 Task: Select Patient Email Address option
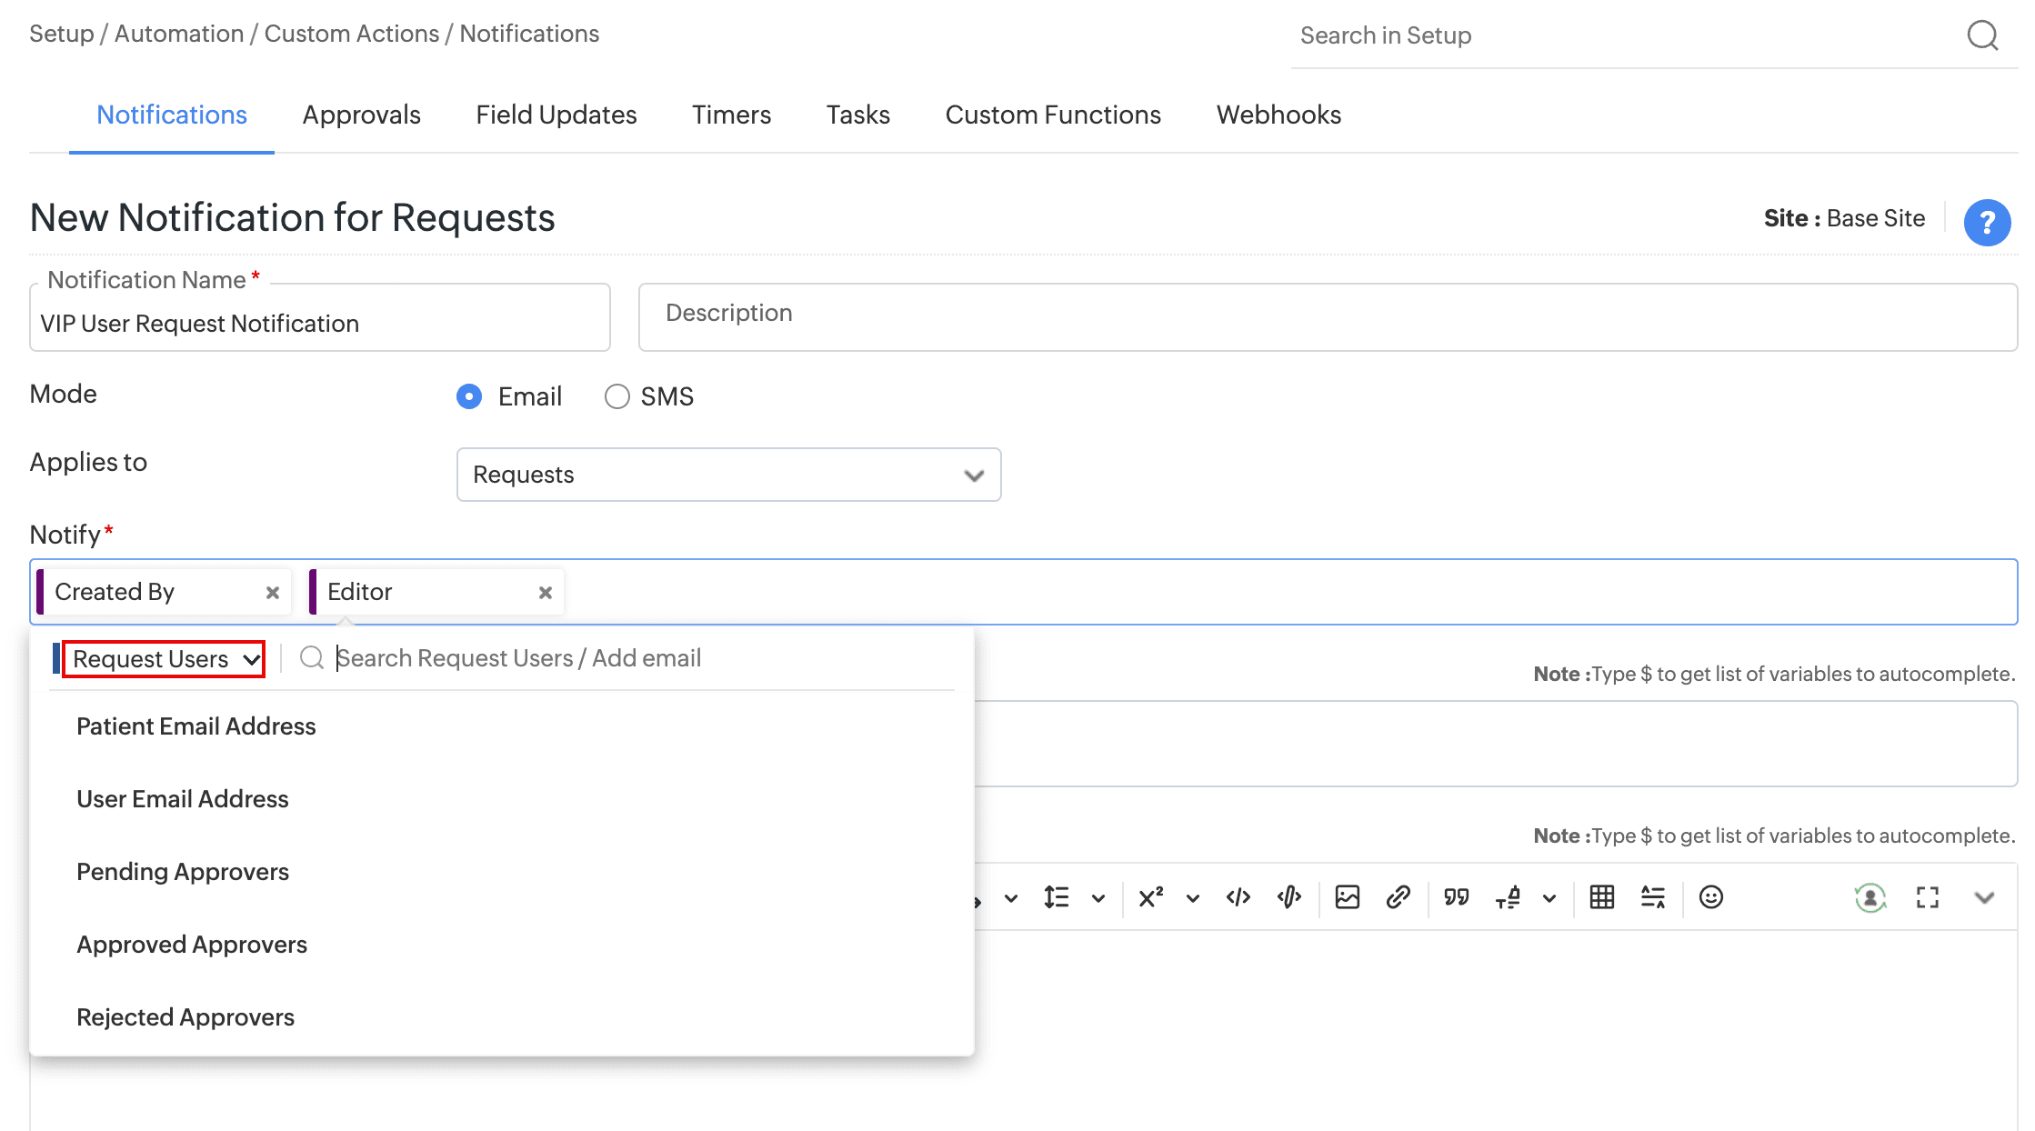(x=196, y=726)
